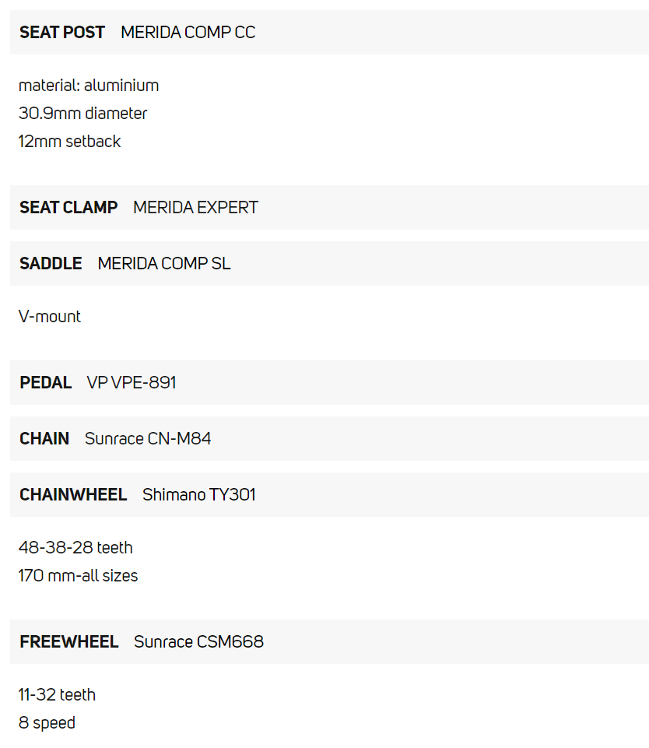Click the 30.9mm diameter text

coord(82,114)
